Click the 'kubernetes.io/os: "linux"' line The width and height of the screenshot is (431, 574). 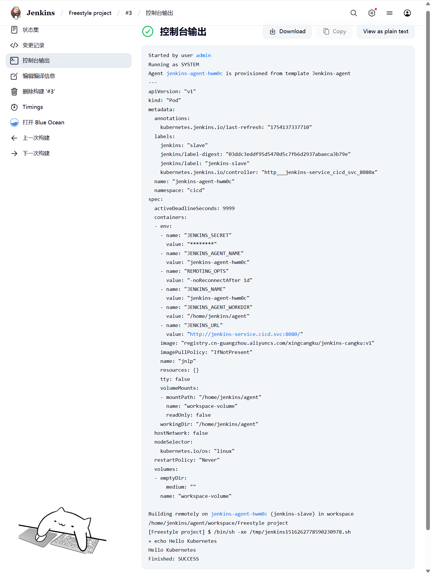click(197, 451)
